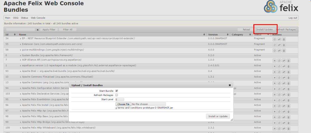Viewport: 311px width, 133px height.
Task: Open the OSGi menu
Action: [x=16, y=18]
